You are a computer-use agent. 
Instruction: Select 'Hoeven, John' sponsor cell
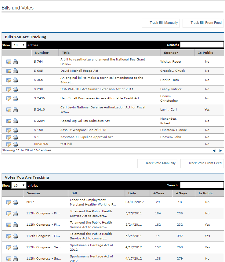[x=171, y=137]
